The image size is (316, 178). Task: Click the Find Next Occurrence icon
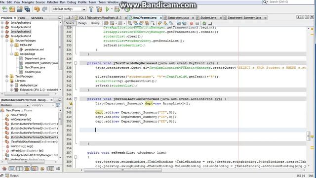click(141, 23)
